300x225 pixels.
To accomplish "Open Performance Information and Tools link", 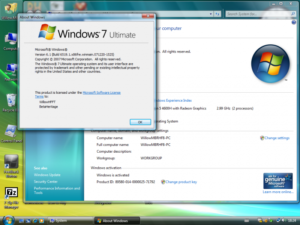I will coord(57,190).
